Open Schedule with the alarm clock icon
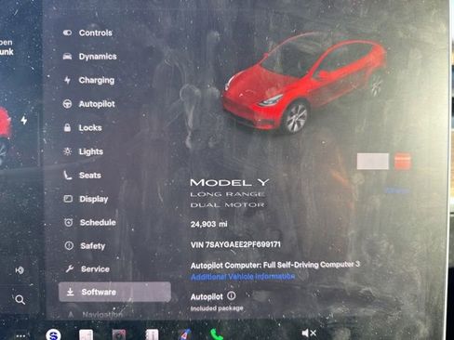 89,222
